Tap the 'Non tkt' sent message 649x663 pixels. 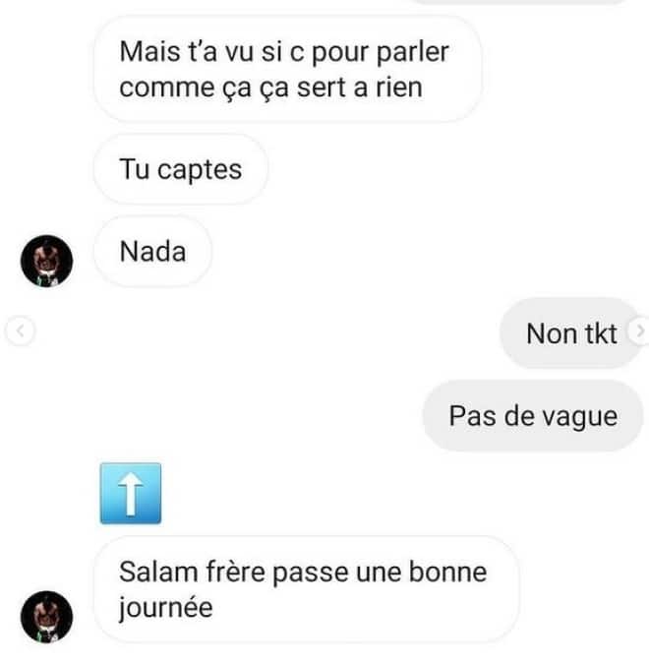[571, 333]
